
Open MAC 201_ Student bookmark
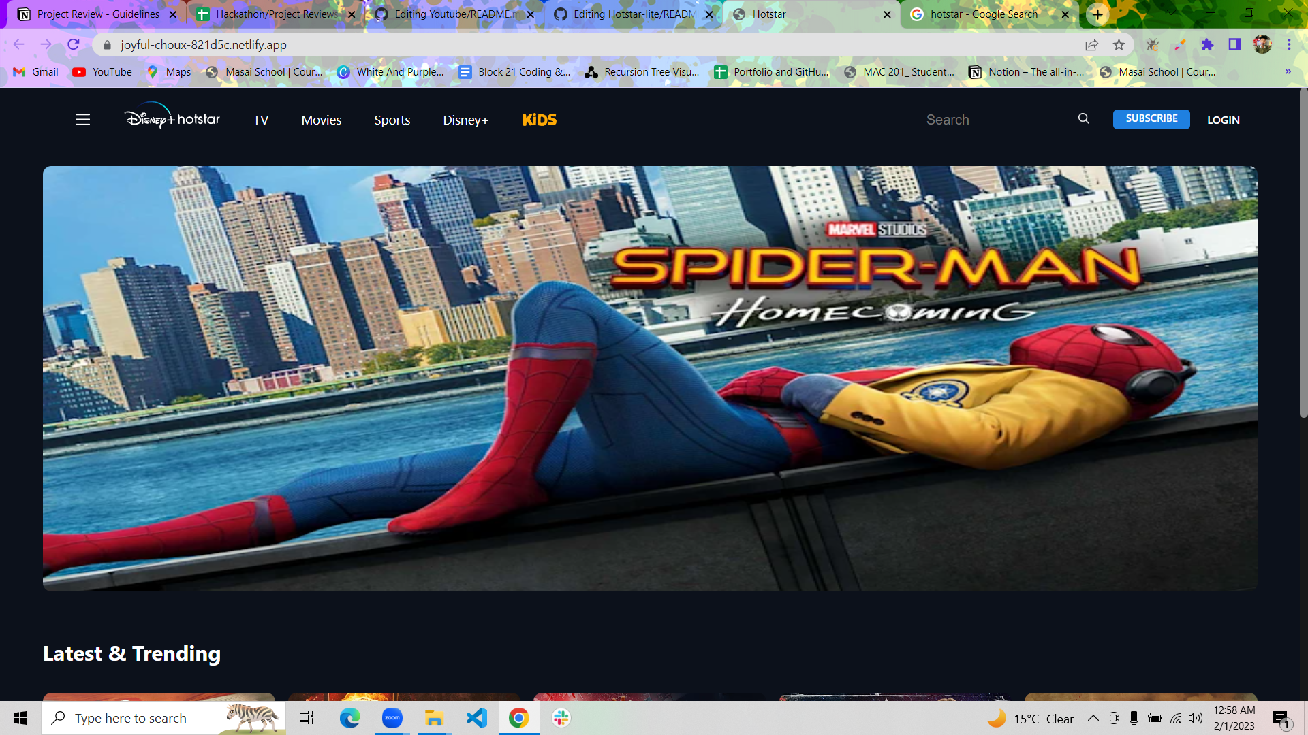click(899, 72)
